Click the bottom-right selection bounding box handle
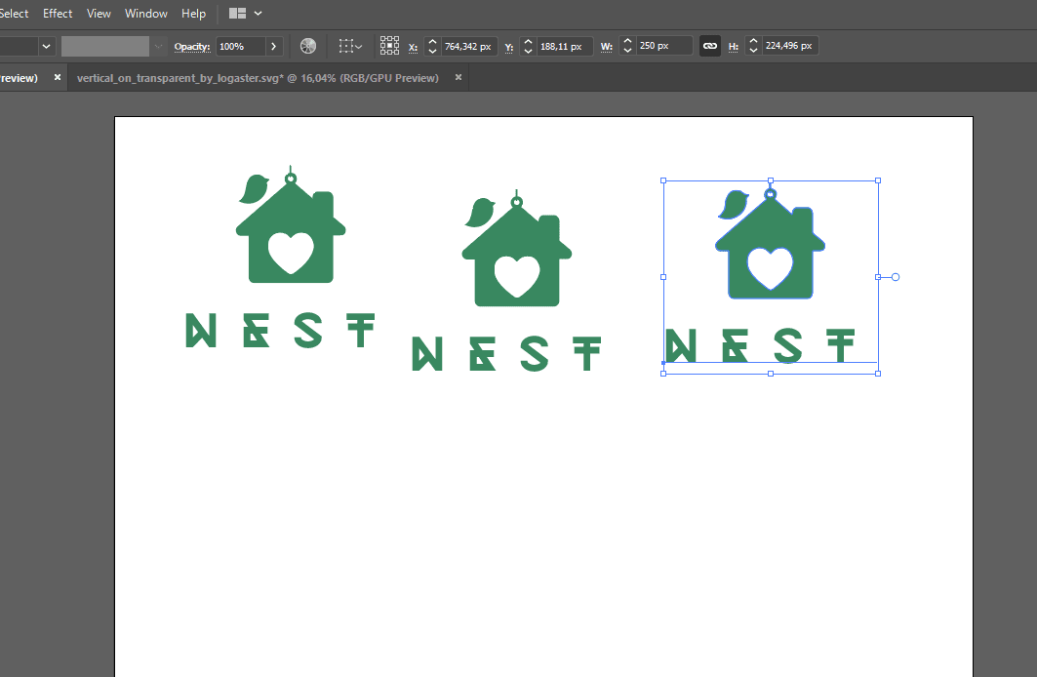Image resolution: width=1037 pixels, height=677 pixels. (878, 374)
